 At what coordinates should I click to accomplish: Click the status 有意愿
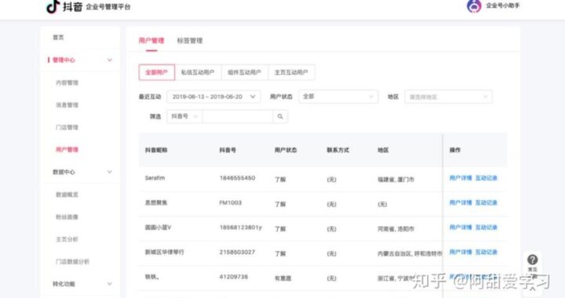[282, 278]
